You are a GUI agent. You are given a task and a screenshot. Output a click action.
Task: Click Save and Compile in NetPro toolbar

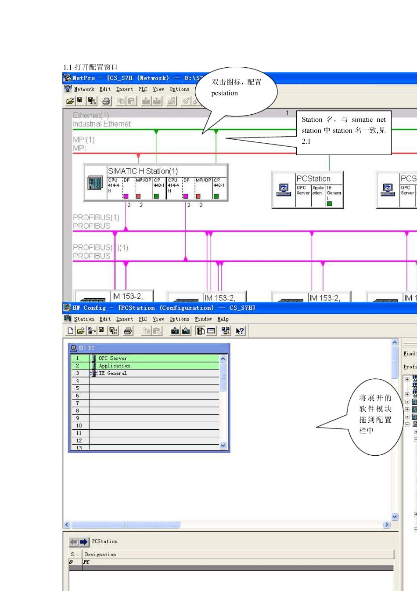[92, 101]
